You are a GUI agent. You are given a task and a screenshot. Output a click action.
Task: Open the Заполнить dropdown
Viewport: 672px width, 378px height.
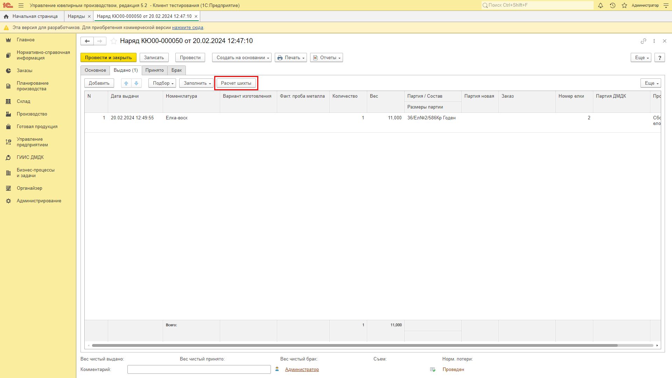(196, 83)
